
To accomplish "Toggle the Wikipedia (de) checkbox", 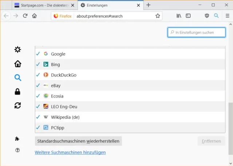I will [38, 117].
